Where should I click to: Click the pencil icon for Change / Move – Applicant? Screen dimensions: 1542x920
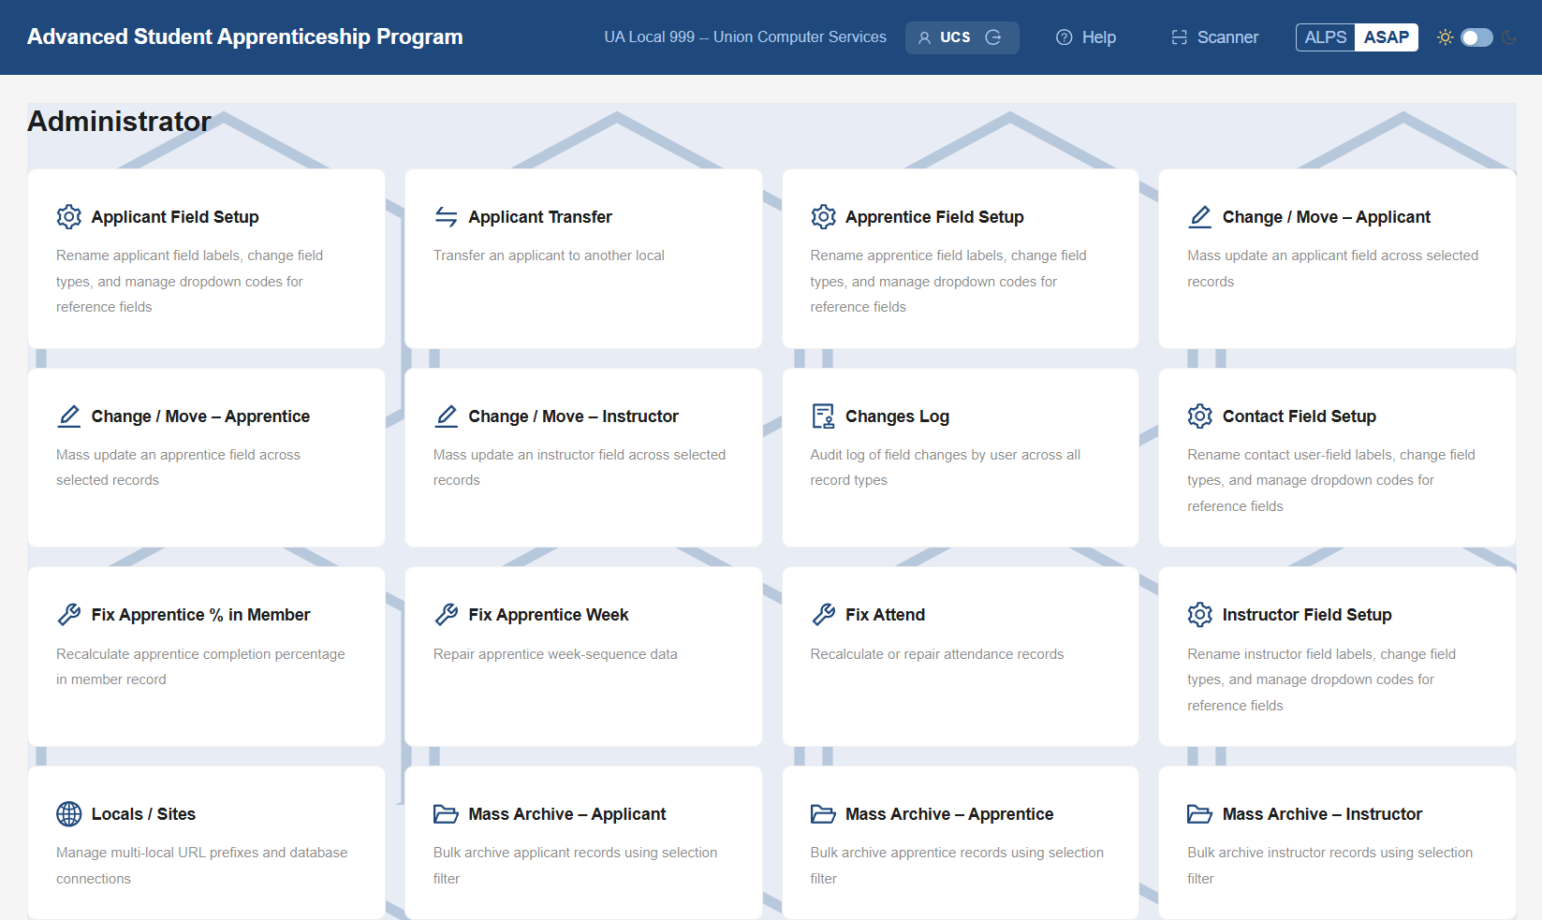point(1200,217)
